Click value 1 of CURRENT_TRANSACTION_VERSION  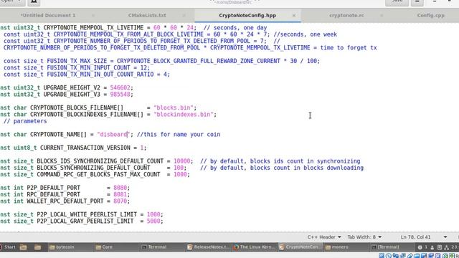(x=142, y=148)
